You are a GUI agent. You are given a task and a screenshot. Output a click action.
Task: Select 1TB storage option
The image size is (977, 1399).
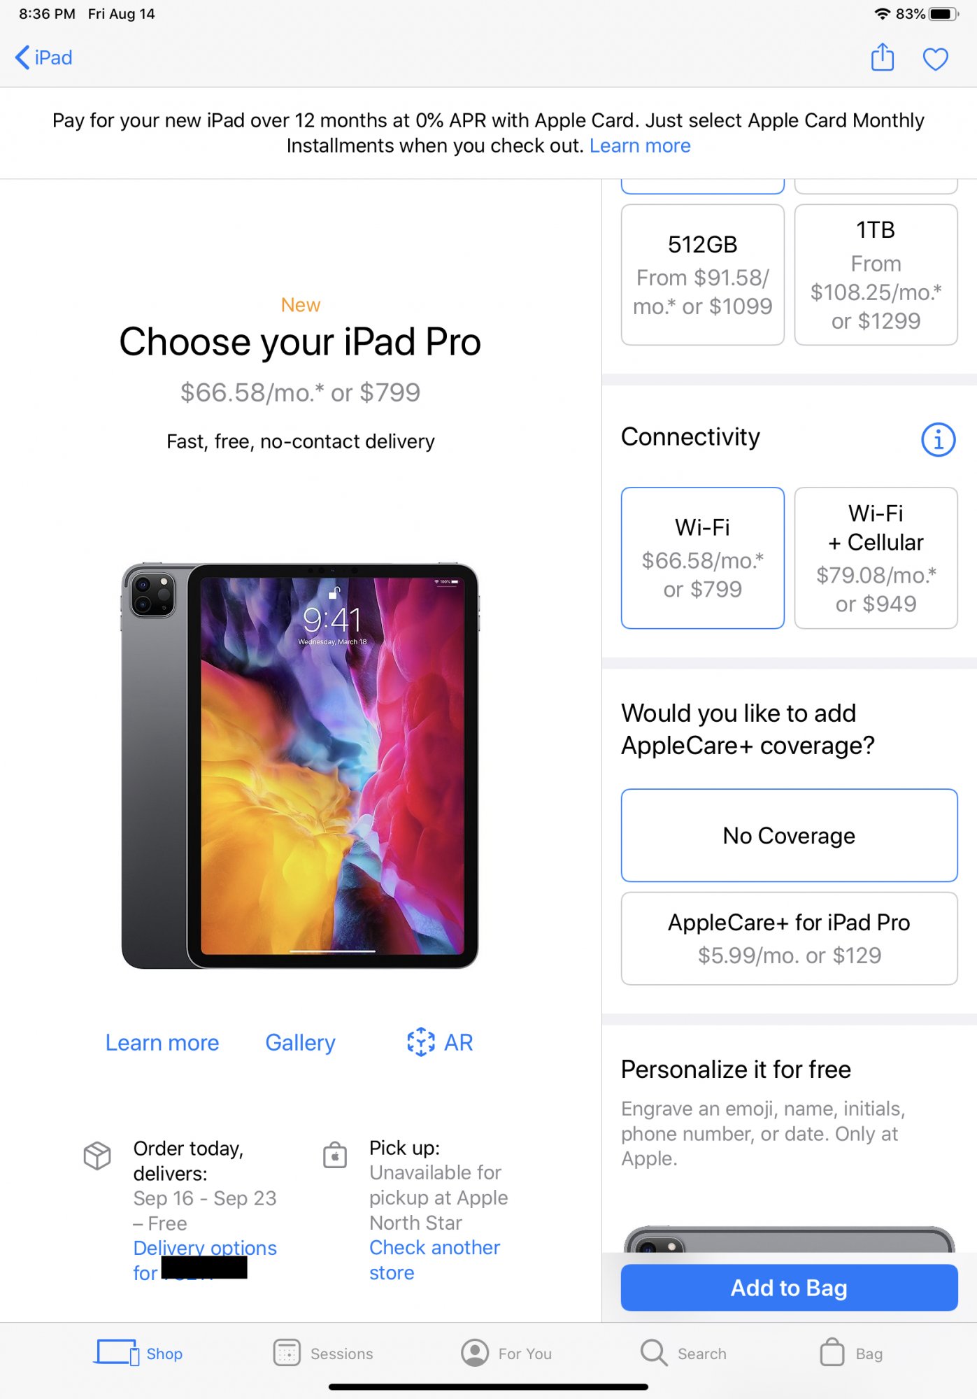tap(876, 274)
